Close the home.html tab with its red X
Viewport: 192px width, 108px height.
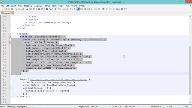tap(12, 13)
